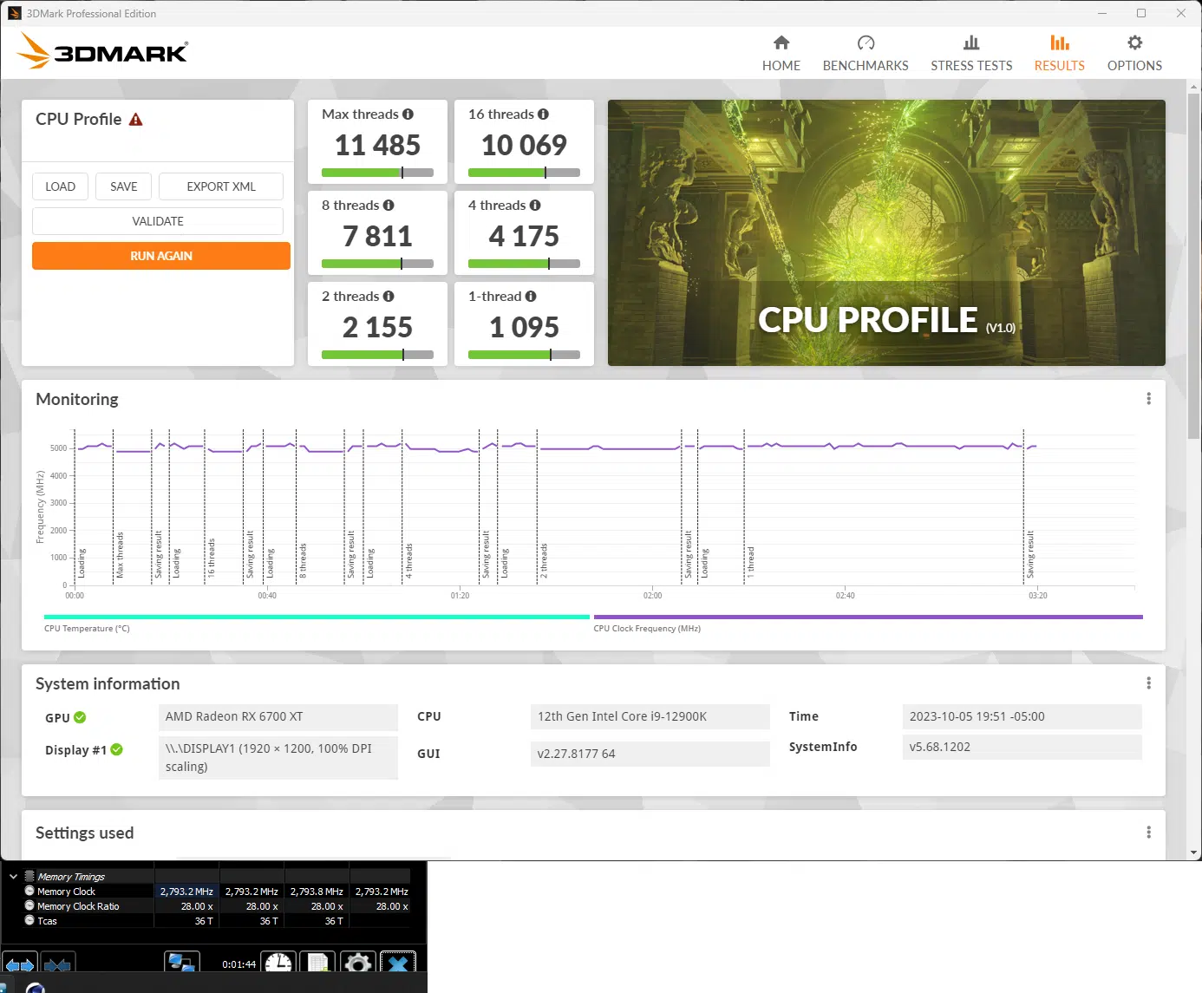Click the HWiNFO clock reset timer icon
The width and height of the screenshot is (1202, 993).
279,964
